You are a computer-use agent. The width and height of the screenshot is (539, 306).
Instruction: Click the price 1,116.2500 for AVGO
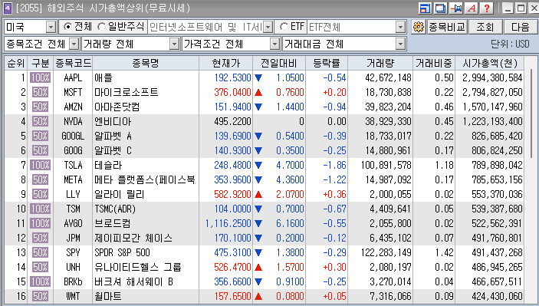tap(228, 223)
